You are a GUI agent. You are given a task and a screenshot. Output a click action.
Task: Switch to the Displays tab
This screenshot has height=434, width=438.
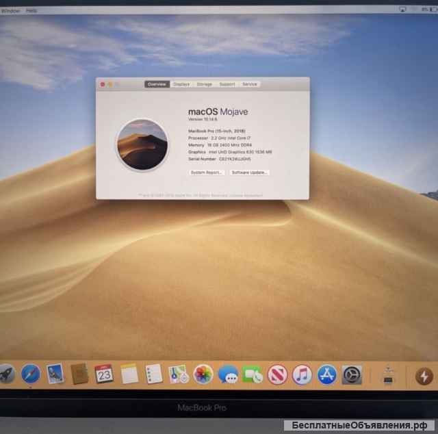(x=181, y=84)
